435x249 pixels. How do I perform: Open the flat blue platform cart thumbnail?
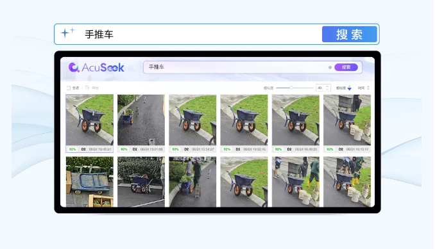tap(90, 182)
